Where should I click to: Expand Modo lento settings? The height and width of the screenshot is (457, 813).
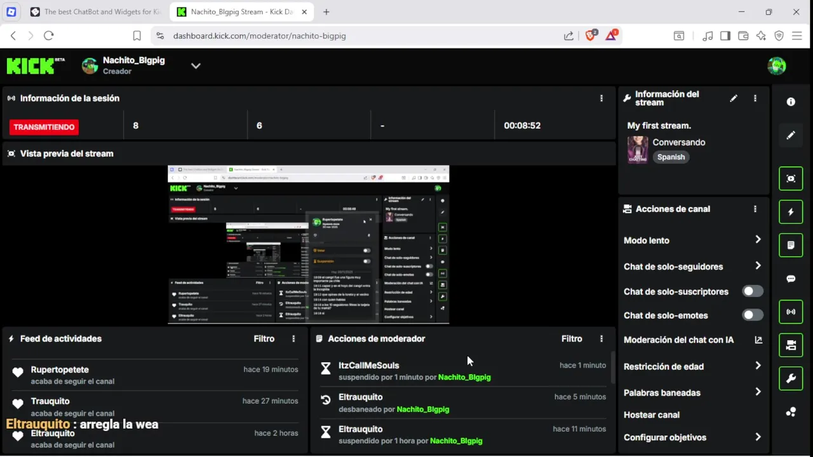click(x=758, y=239)
